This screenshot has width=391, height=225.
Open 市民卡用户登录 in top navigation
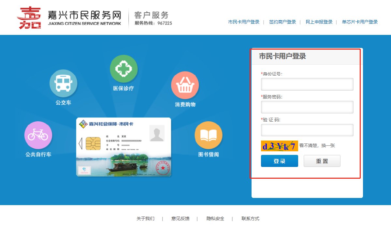tap(244, 22)
